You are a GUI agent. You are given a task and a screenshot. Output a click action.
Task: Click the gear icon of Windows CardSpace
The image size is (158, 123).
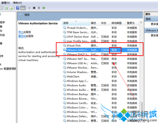pyautogui.click(x=65, y=103)
